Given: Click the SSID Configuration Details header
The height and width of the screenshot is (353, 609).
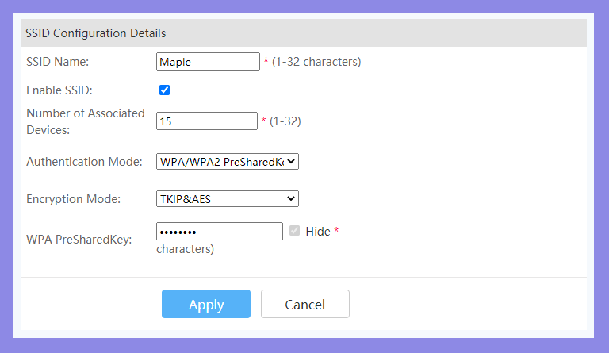Looking at the screenshot, I should pos(95,33).
